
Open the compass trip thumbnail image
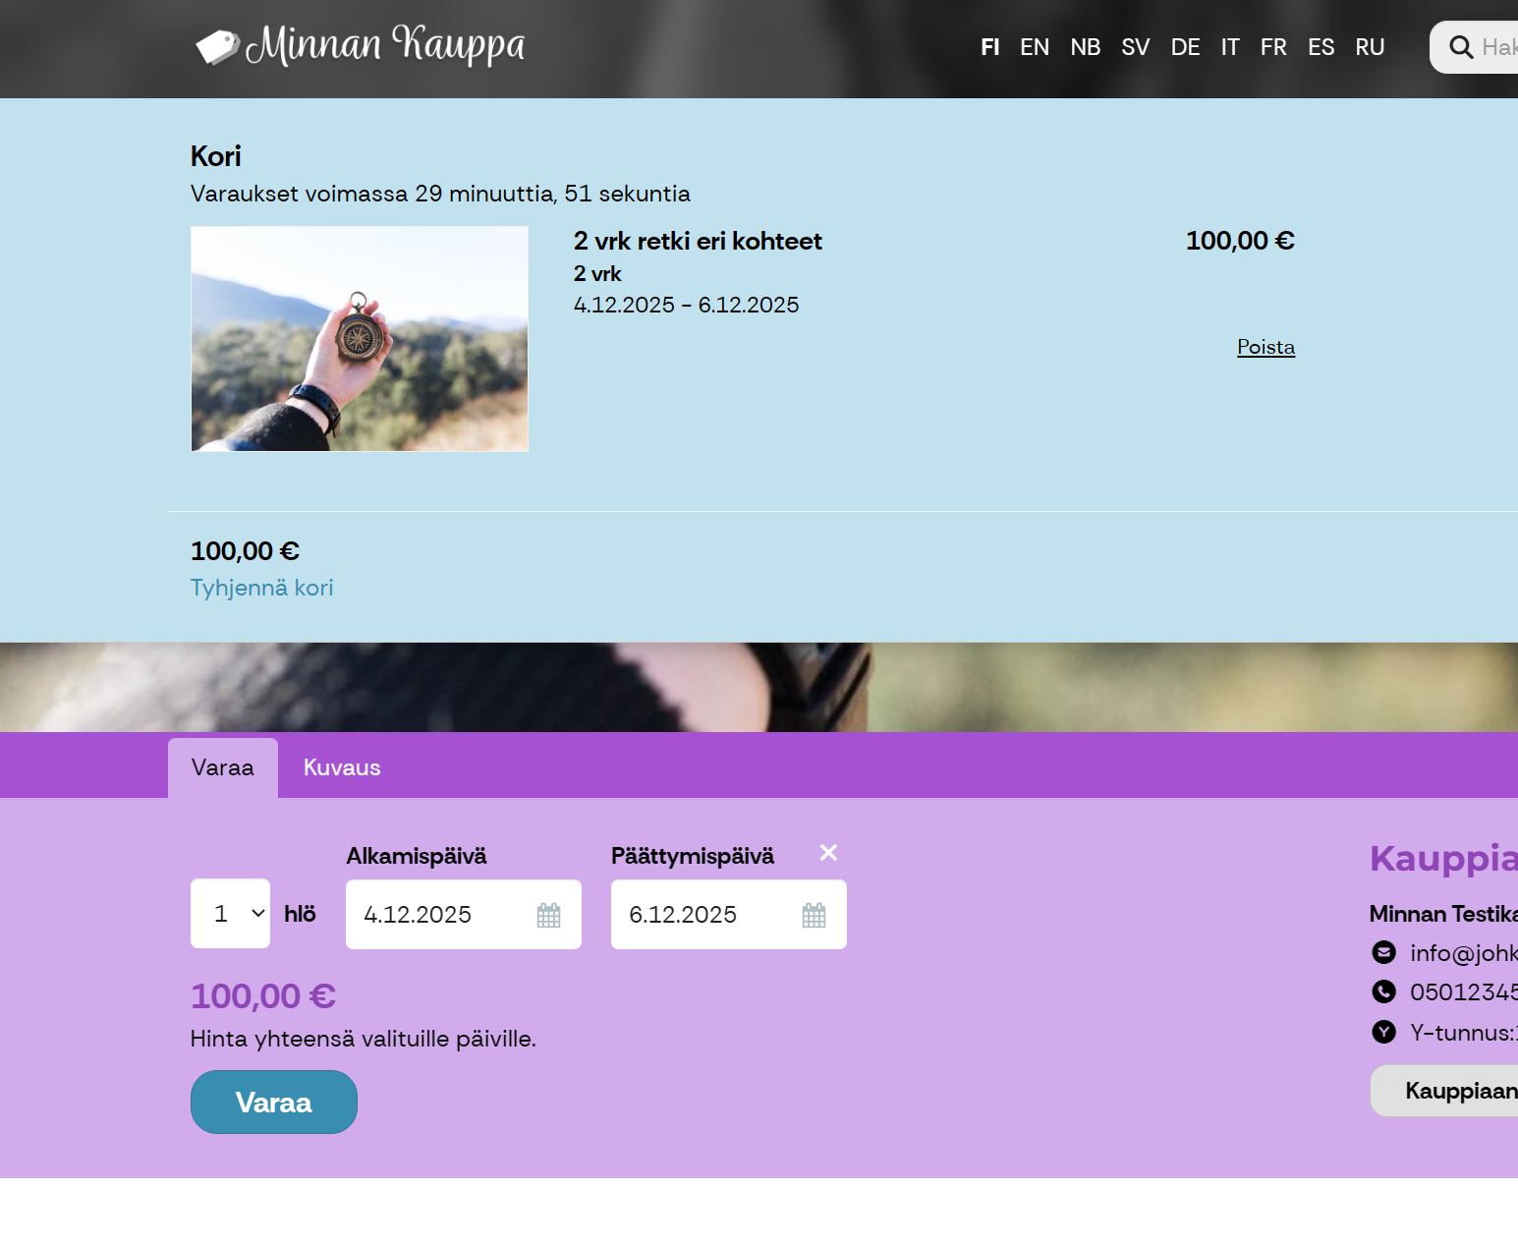360,339
